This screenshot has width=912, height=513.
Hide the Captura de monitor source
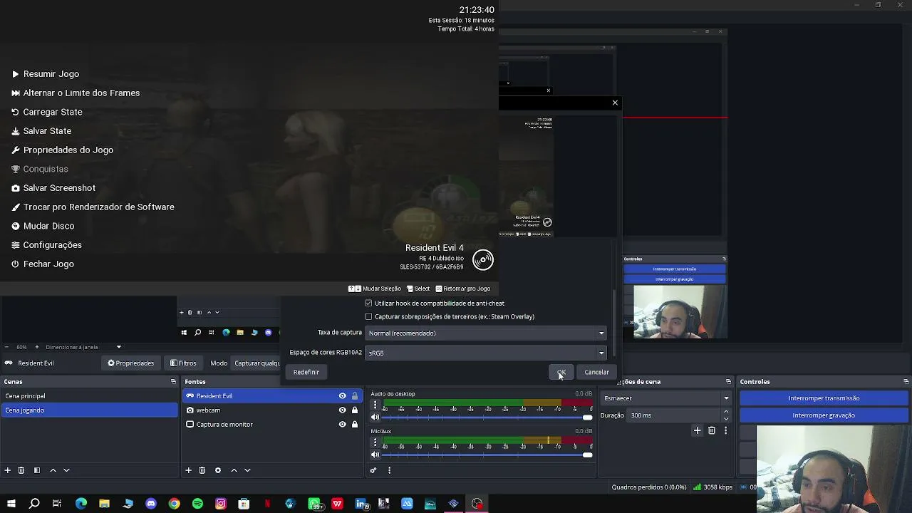click(342, 425)
